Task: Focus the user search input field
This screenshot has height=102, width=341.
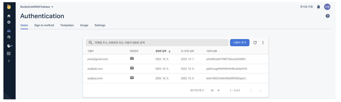Action: pyautogui.click(x=157, y=43)
